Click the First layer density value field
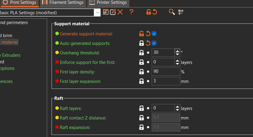The image size is (253, 137). [x=166, y=72]
